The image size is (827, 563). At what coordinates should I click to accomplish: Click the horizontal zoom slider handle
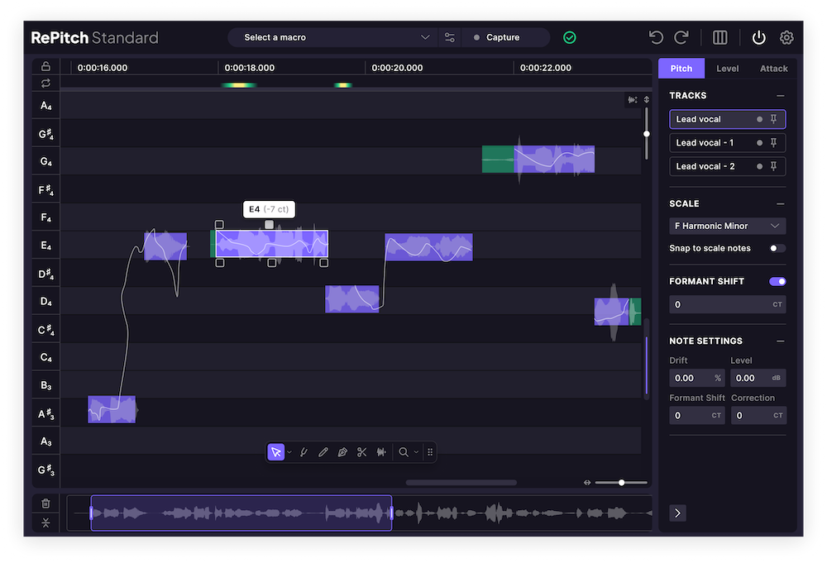(621, 483)
